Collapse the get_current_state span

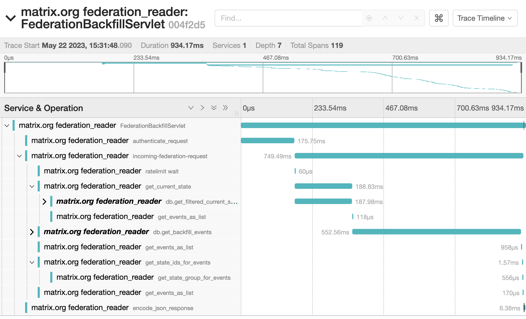coord(32,186)
